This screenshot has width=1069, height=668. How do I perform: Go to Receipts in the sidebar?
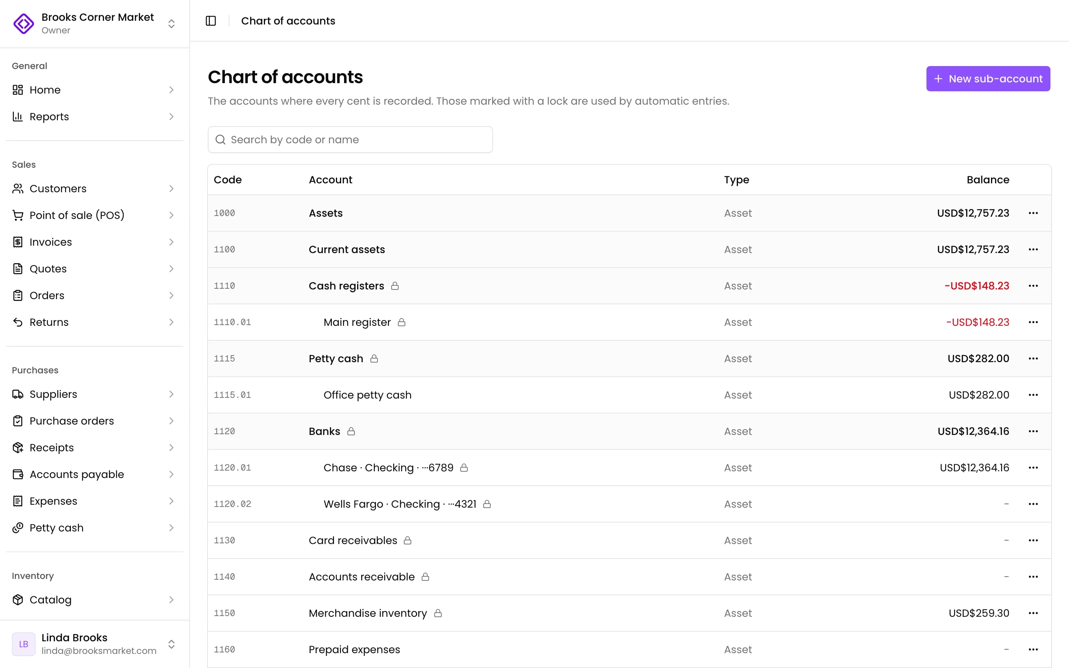click(x=95, y=448)
